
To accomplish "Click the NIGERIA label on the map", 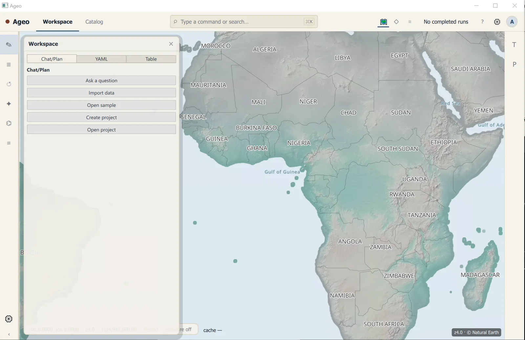I will click(299, 143).
